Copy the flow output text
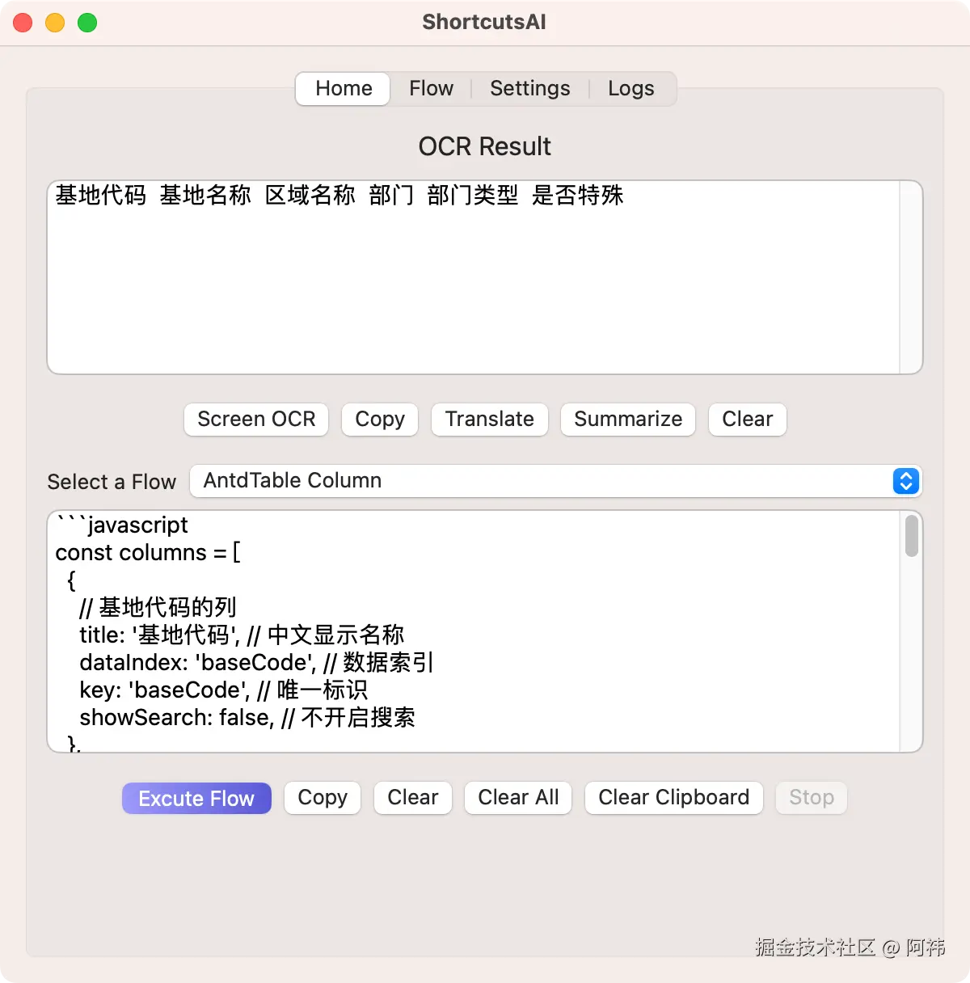 [323, 798]
